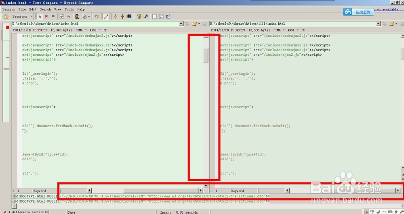Open right pane HTML format dropdown
Viewport: 404px width, 214px height.
(279, 30)
